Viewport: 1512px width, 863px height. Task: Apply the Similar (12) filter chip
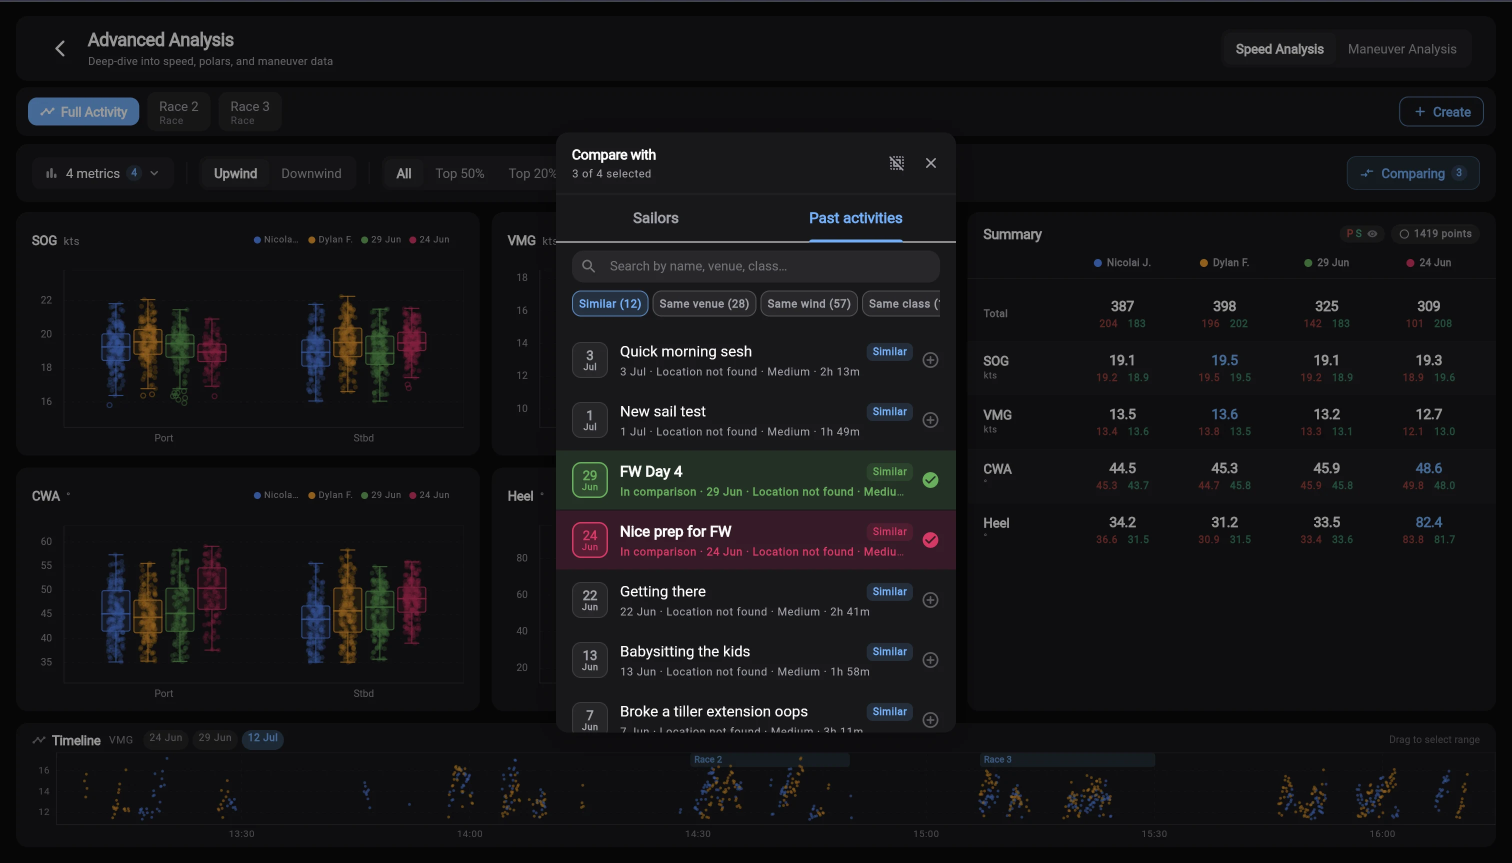click(x=609, y=303)
